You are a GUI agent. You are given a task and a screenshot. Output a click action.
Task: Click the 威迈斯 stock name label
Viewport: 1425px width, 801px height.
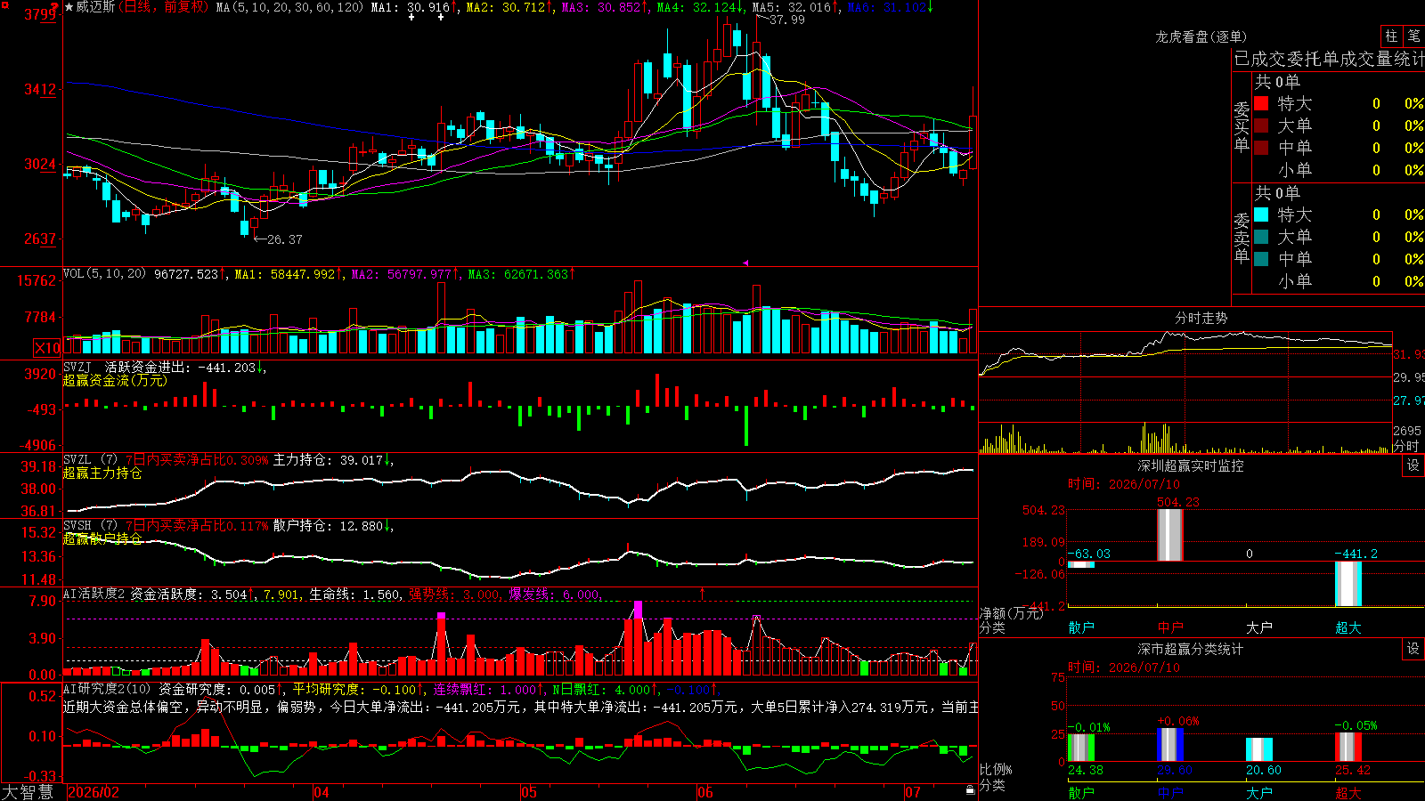tap(95, 7)
